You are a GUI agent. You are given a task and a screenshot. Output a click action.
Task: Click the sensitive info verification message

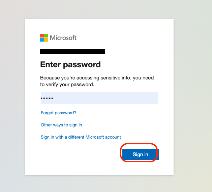[97, 81]
